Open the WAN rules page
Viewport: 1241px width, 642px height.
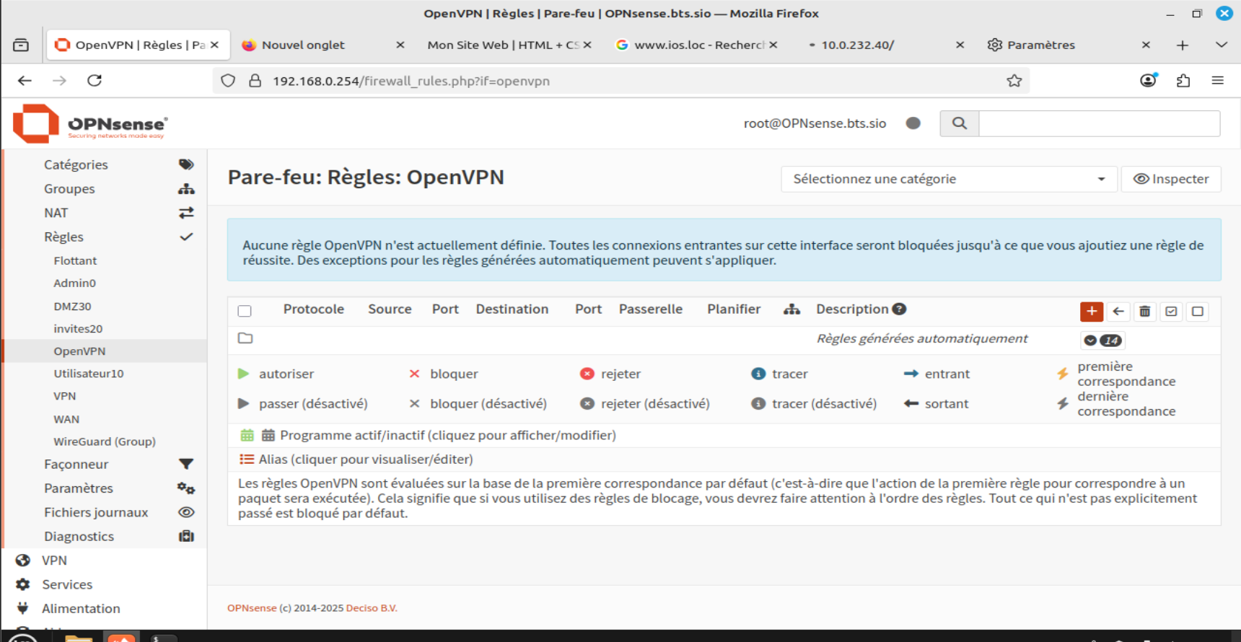tap(66, 419)
